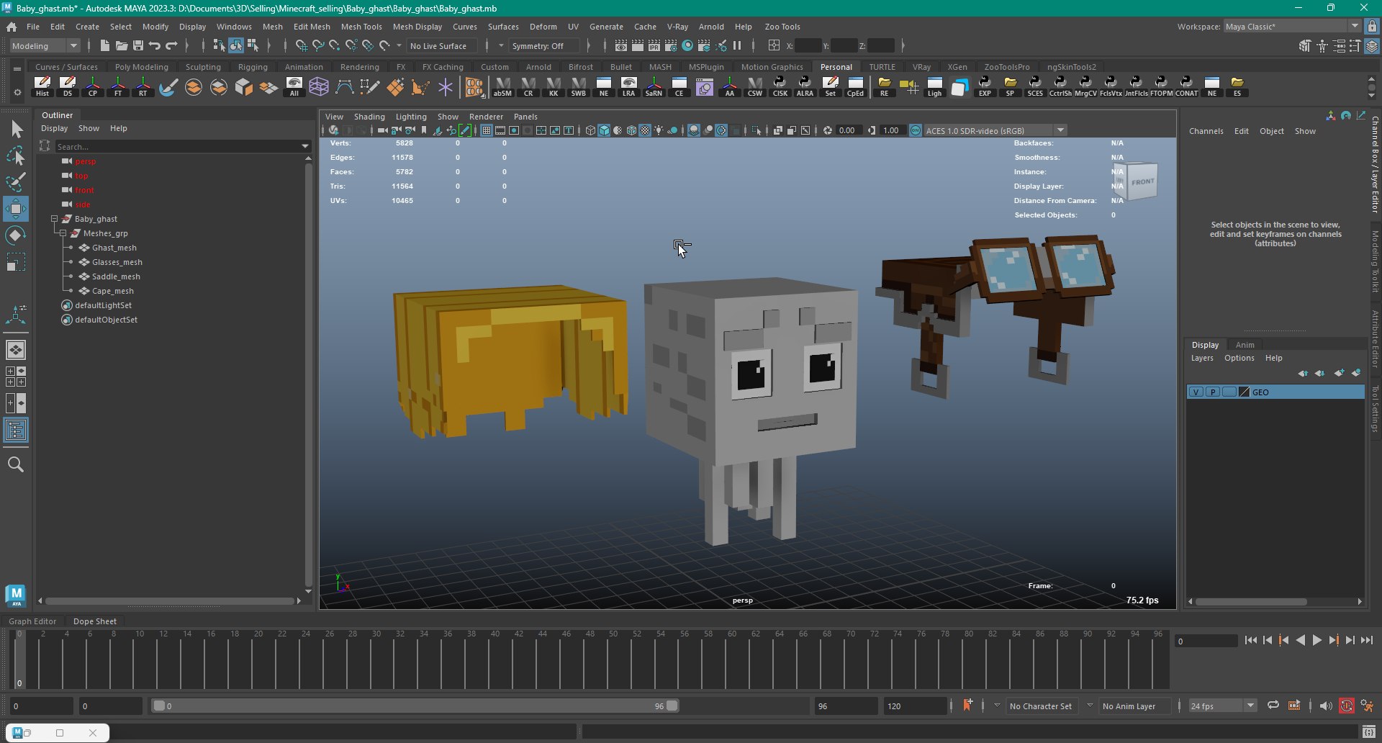The width and height of the screenshot is (1382, 743).
Task: Collapse the Meshes_grp outliner group
Action: pos(63,233)
